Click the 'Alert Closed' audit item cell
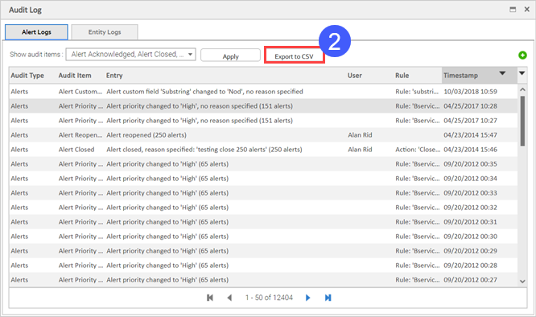Image resolution: width=536 pixels, height=317 pixels. 76,150
